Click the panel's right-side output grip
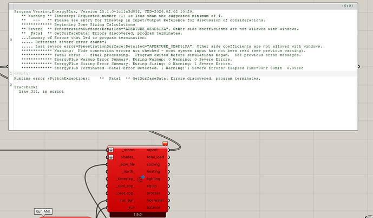The width and height of the screenshot is (373, 218). [359, 67]
